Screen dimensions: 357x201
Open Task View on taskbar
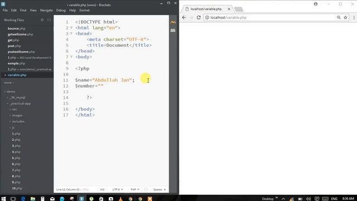(13, 199)
